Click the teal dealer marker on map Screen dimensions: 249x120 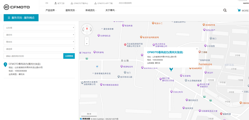[x=171, y=69]
